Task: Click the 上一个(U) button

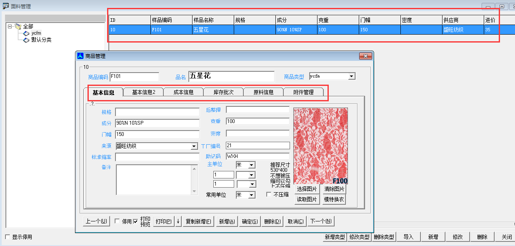Action: 96,221
